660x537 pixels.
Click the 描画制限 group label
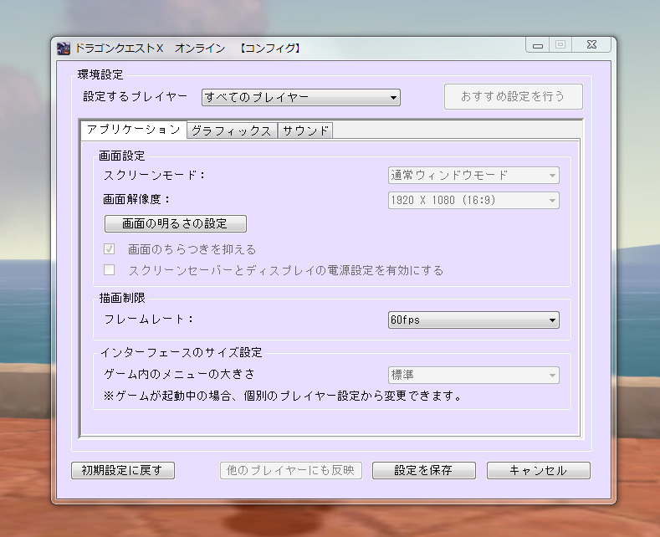click(122, 298)
